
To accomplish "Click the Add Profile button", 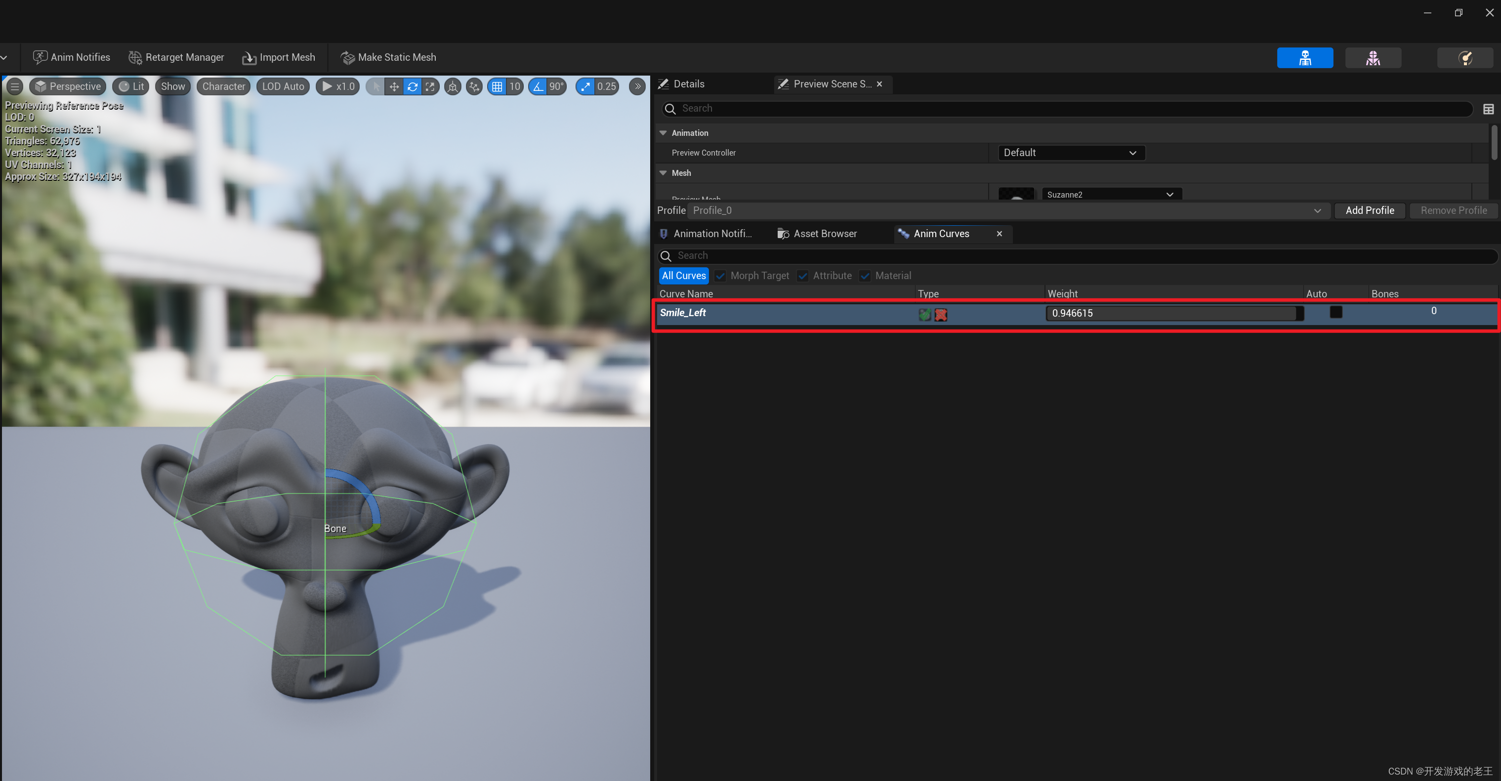I will pyautogui.click(x=1369, y=210).
